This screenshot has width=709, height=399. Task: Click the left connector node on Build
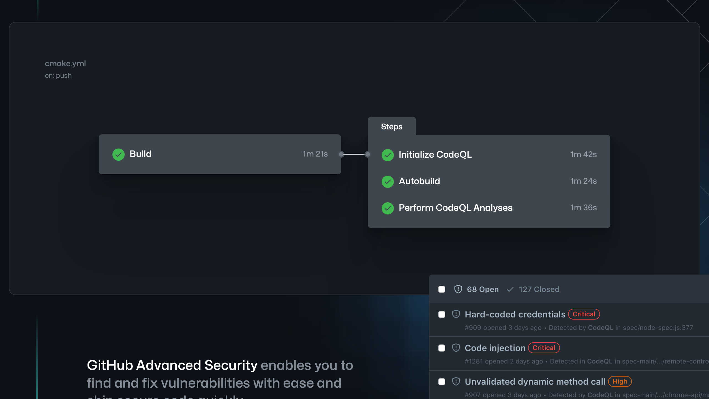tap(341, 154)
